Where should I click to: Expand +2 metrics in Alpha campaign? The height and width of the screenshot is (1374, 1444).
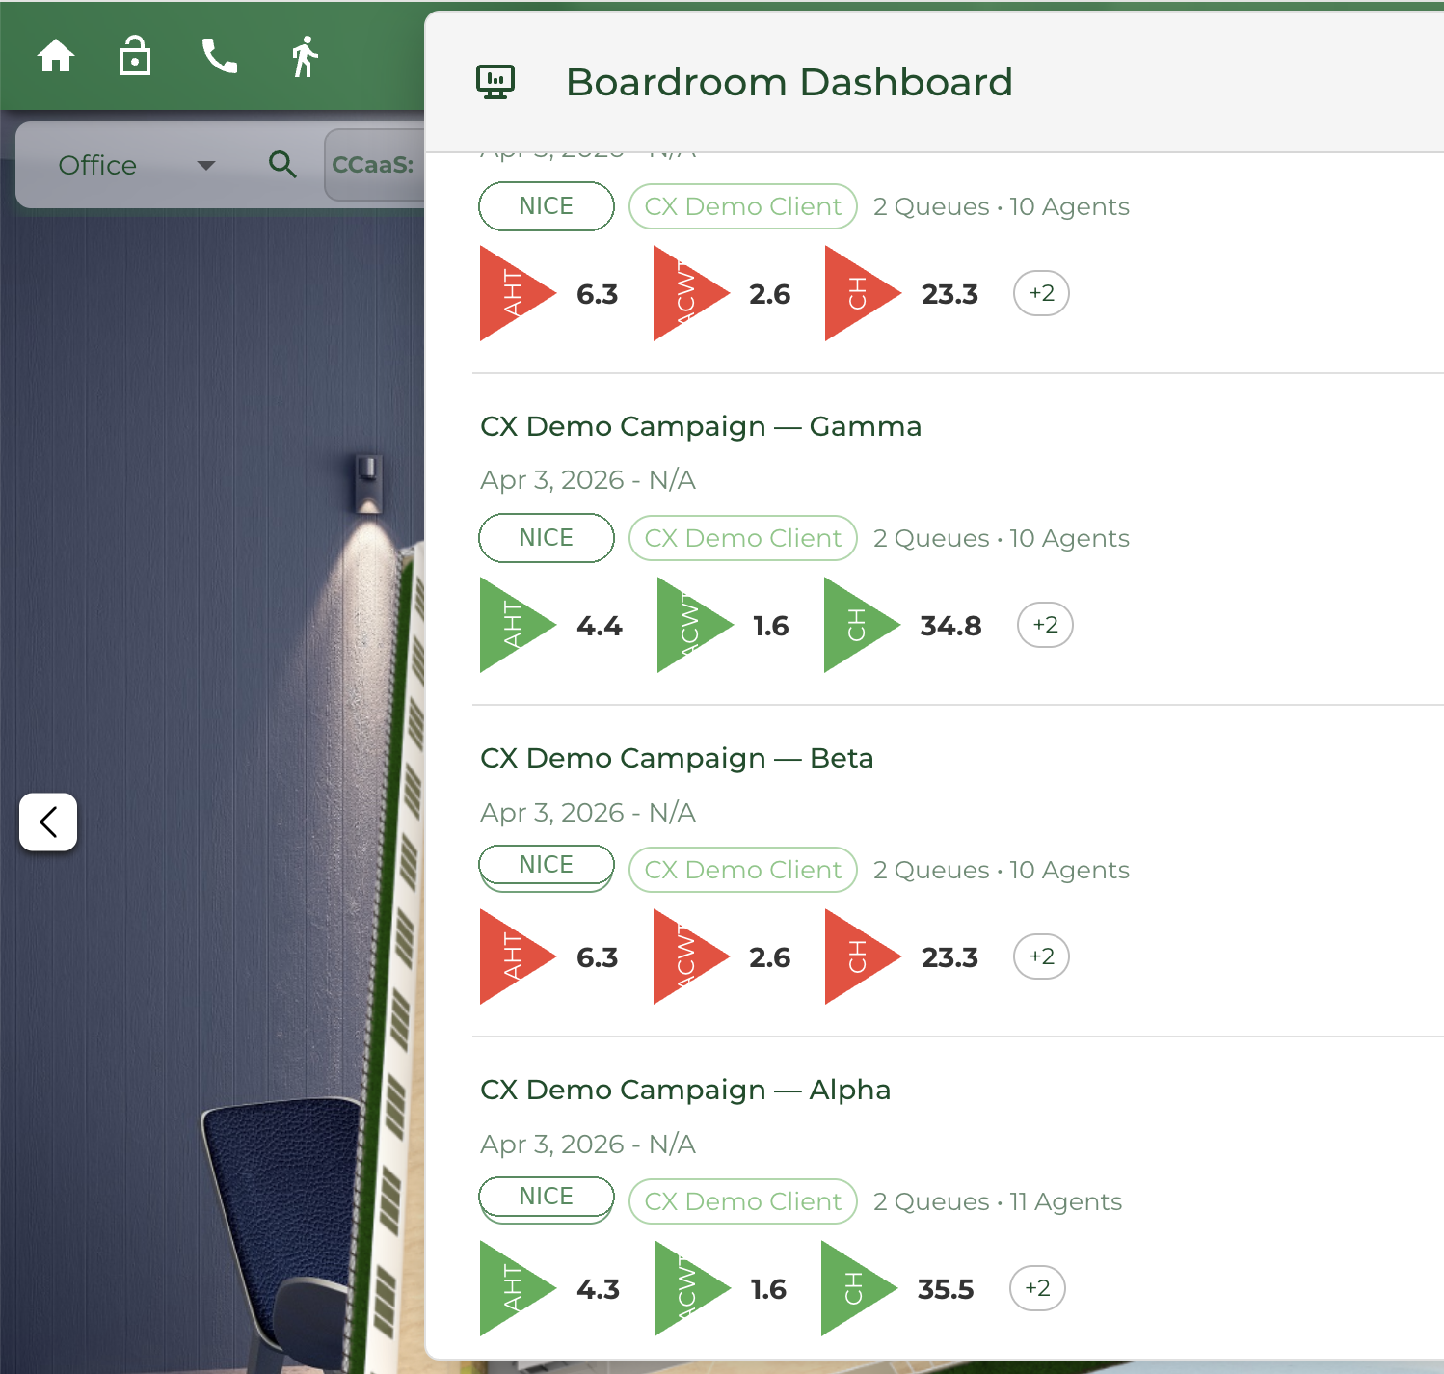click(1037, 1288)
